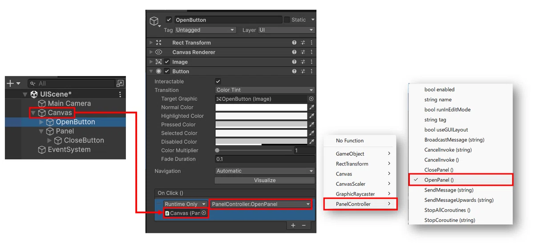Click the OpenButton name field

pos(228,20)
